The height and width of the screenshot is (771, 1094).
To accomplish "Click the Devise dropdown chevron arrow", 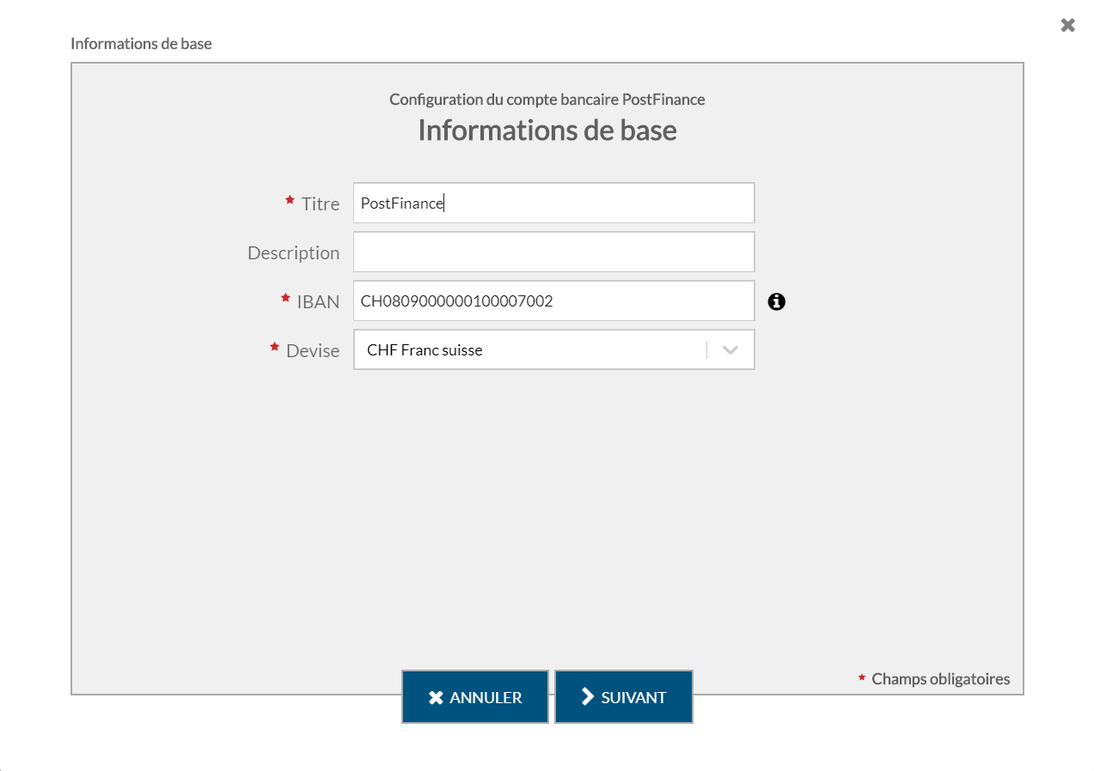I will click(730, 350).
